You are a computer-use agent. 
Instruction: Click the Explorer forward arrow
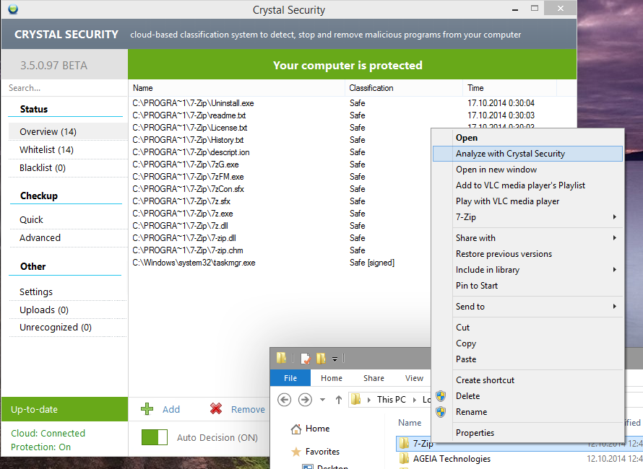(x=305, y=399)
